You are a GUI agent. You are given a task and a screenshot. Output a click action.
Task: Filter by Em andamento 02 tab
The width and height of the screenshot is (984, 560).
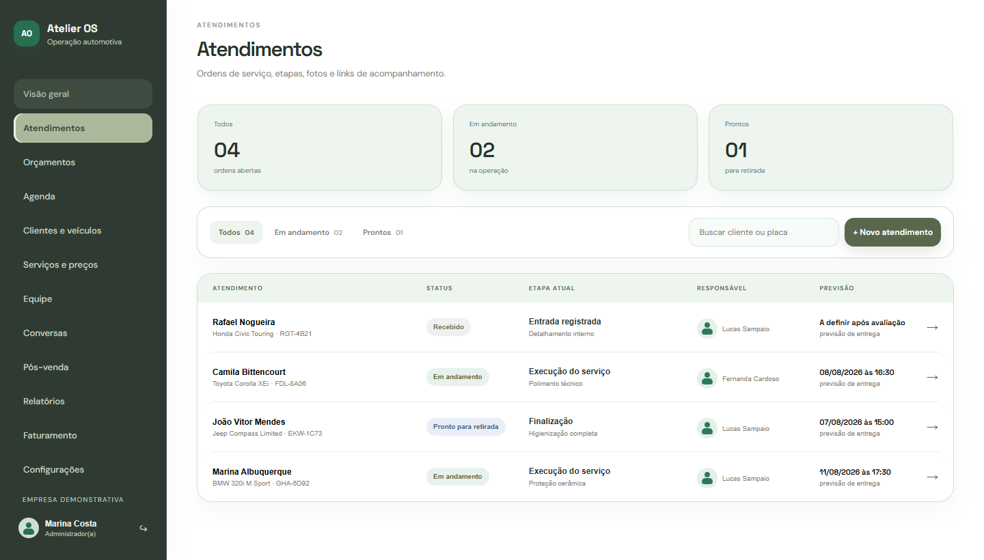[308, 232]
